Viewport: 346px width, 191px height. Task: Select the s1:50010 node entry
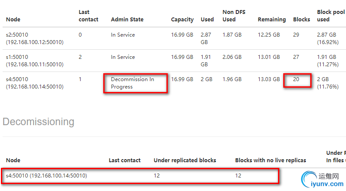tap(35, 61)
